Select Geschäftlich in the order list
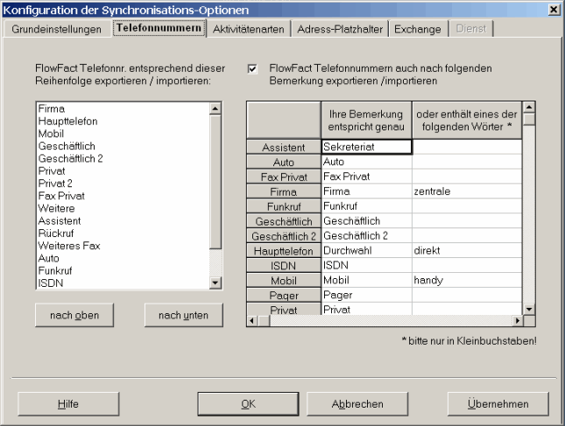565x426 pixels. point(124,146)
